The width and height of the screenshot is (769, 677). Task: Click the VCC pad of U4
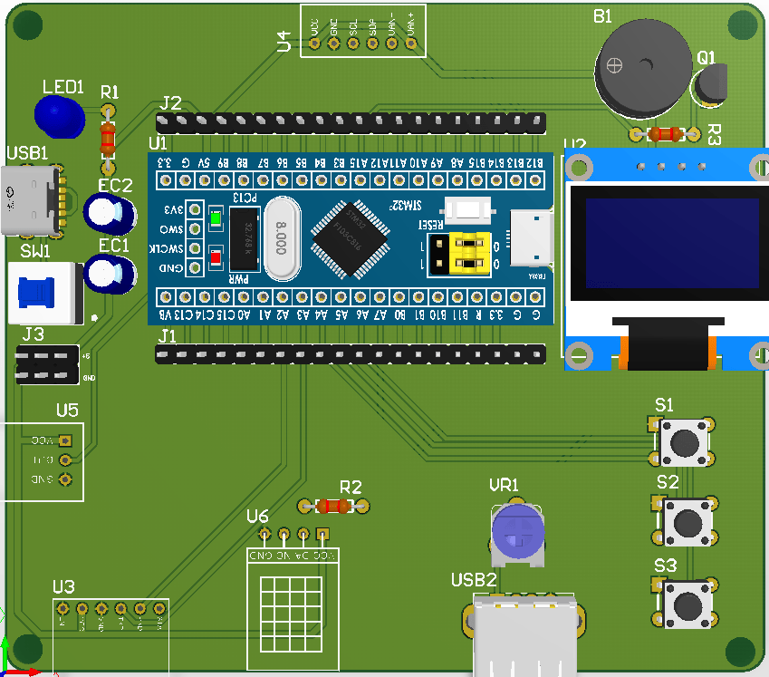tap(314, 44)
